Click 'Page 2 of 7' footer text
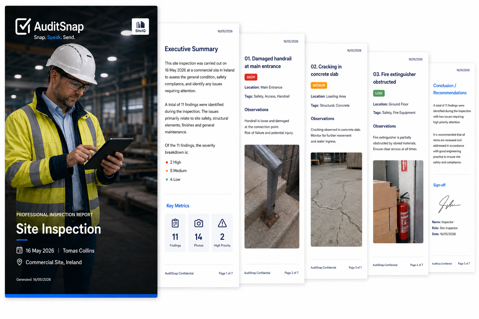Image resolution: width=479 pixels, height=319 pixels. pos(292,273)
